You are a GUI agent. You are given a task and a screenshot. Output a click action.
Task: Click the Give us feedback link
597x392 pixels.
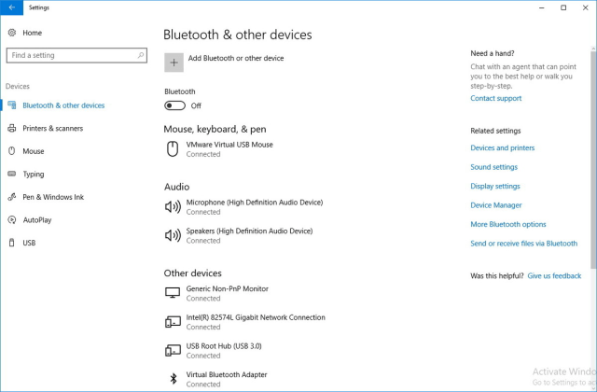click(554, 276)
